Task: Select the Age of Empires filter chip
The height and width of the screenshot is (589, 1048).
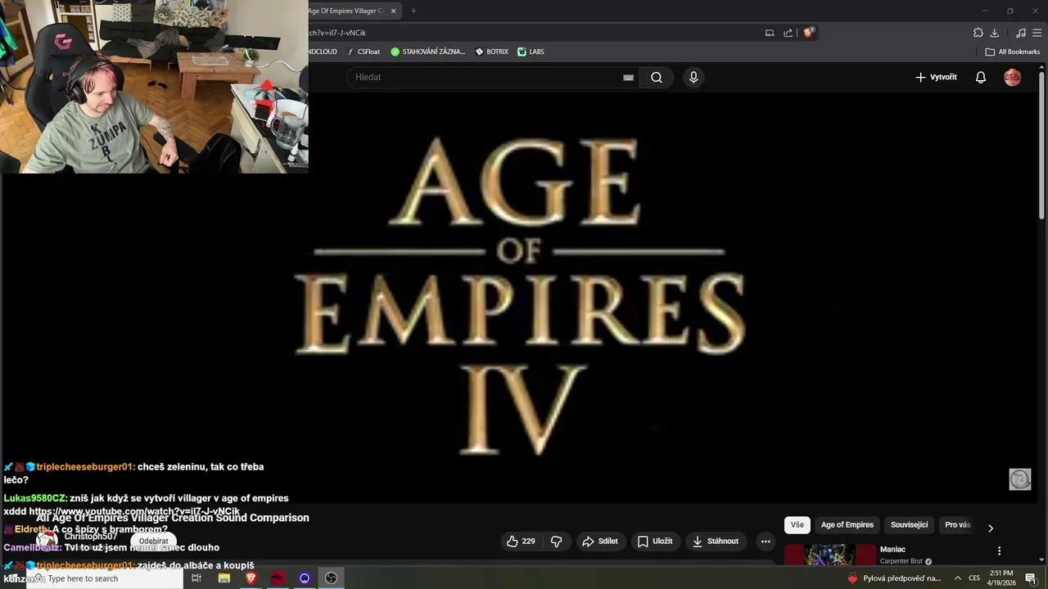Action: (847, 525)
